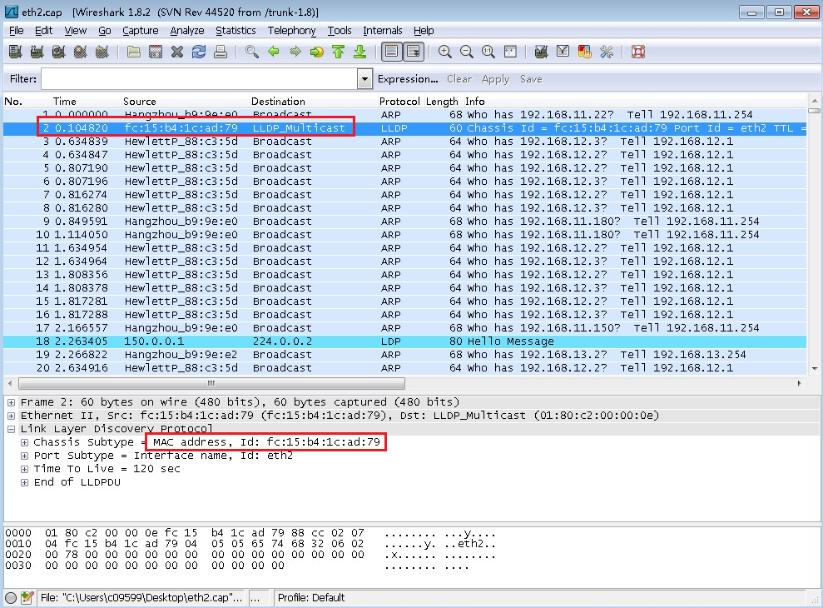
Task: Click the packet list scroll-right arrow
Action: coord(800,384)
